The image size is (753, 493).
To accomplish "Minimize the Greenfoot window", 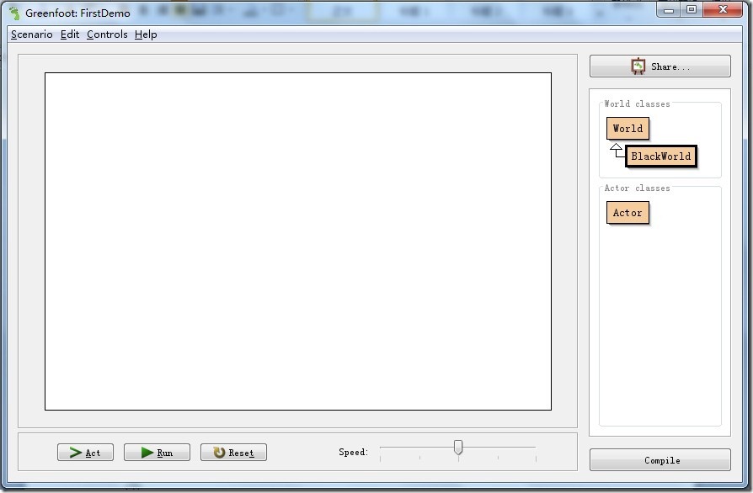I will [x=669, y=9].
